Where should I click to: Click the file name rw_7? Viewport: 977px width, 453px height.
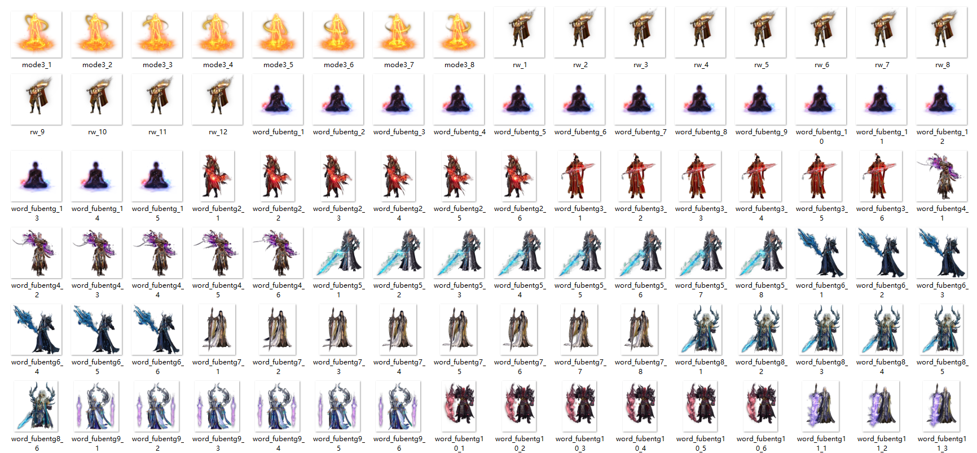pyautogui.click(x=882, y=65)
